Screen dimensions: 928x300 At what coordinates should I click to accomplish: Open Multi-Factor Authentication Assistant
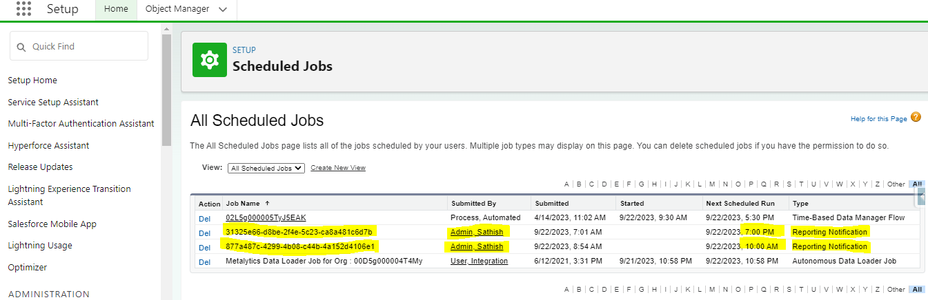[81, 124]
